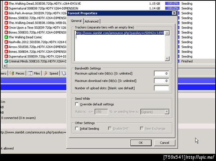This screenshot has height=161, width=216.
Task: Click status icon of Bones.S08E03 torrent
Action: click(x=6, y=32)
